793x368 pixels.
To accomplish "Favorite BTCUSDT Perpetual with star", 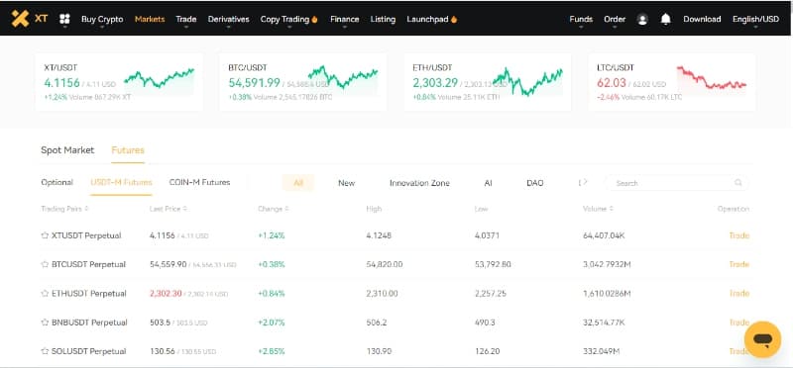I will click(x=45, y=264).
